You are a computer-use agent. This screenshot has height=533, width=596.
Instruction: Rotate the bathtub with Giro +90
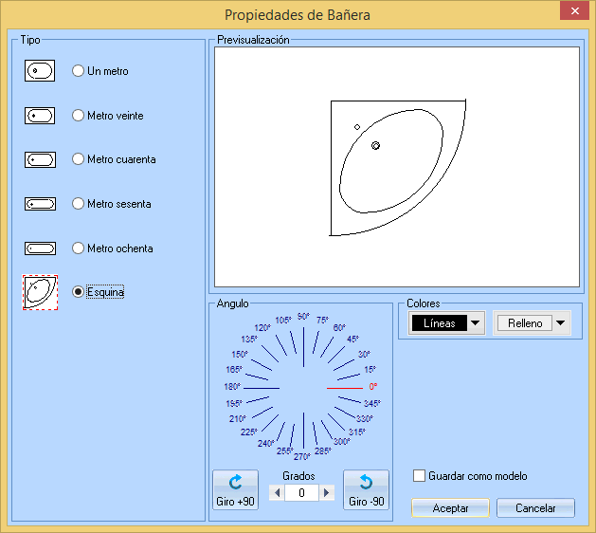235,490
